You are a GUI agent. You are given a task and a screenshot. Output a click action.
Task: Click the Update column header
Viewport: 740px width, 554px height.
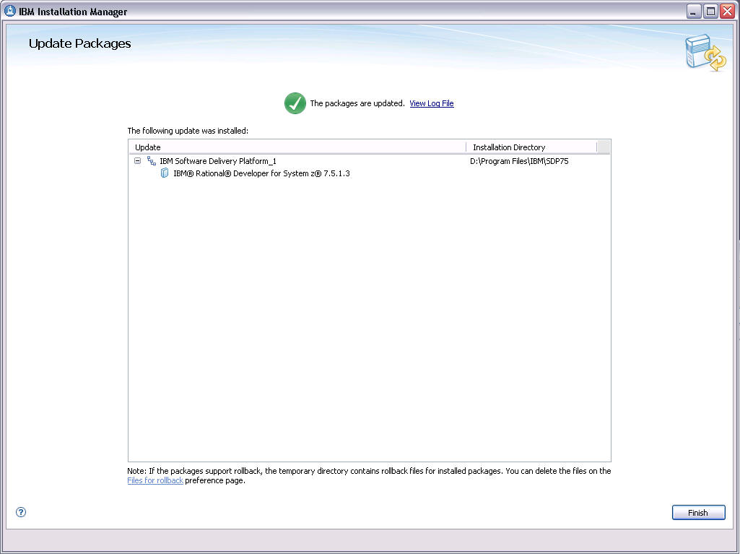(x=297, y=147)
